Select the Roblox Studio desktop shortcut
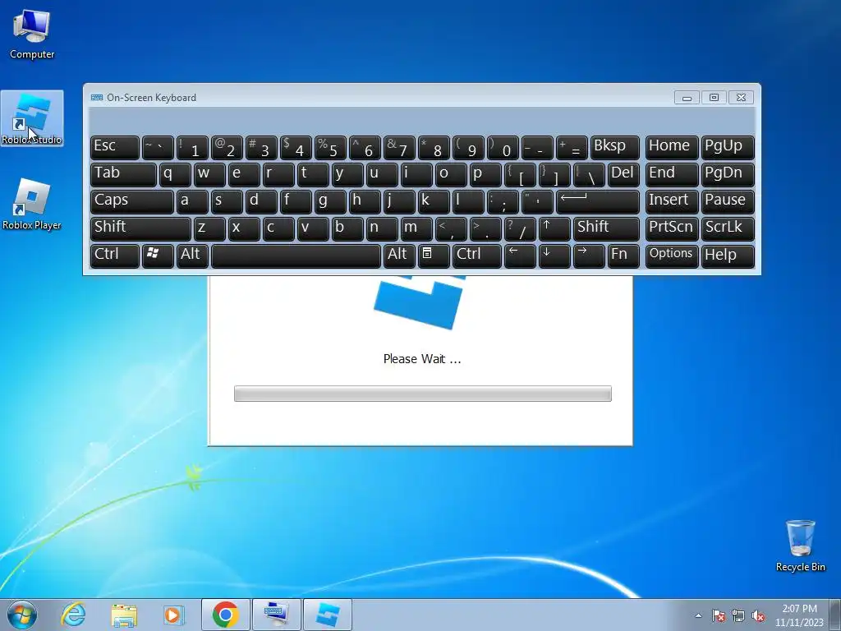Screen dimensions: 841x631 (32, 118)
